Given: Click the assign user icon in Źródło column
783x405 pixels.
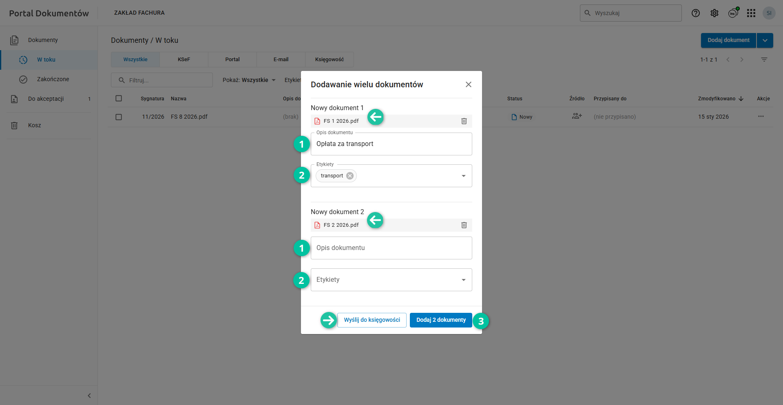Looking at the screenshot, I should (577, 117).
